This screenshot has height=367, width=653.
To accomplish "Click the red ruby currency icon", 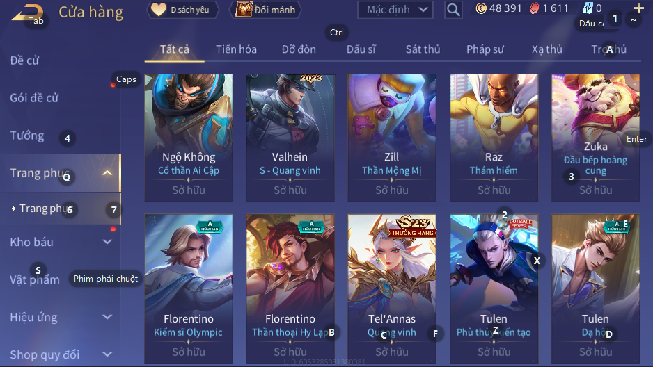I will 534,8.
